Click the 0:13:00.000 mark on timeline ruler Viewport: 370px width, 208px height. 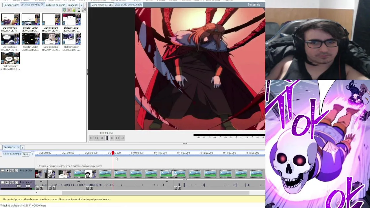pos(206,153)
